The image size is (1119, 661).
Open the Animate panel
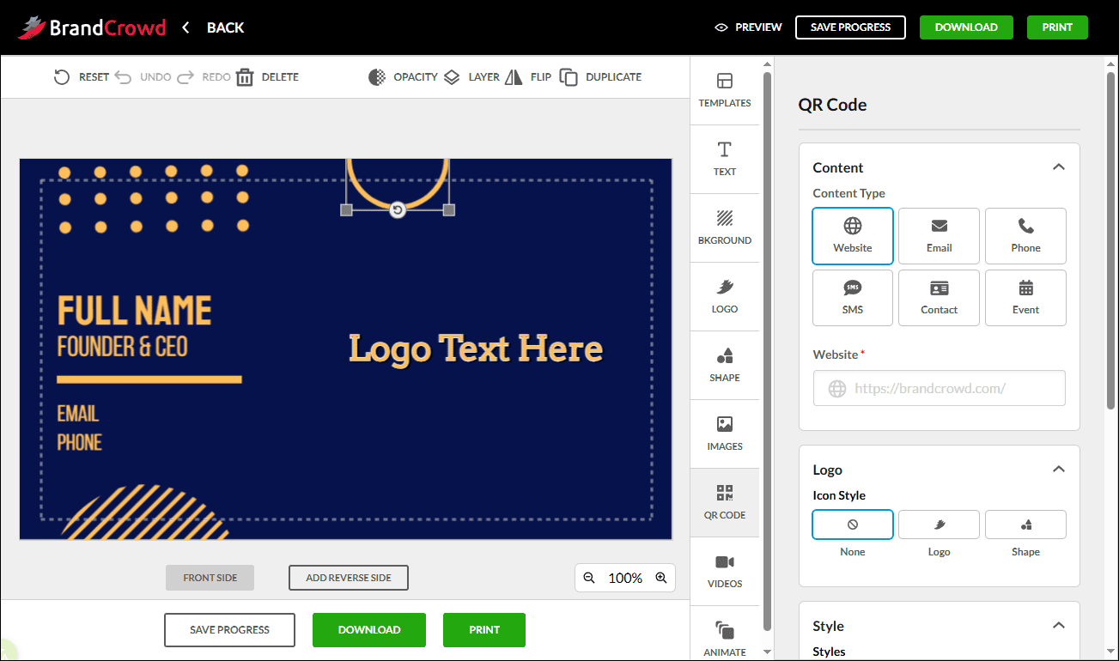tap(724, 639)
